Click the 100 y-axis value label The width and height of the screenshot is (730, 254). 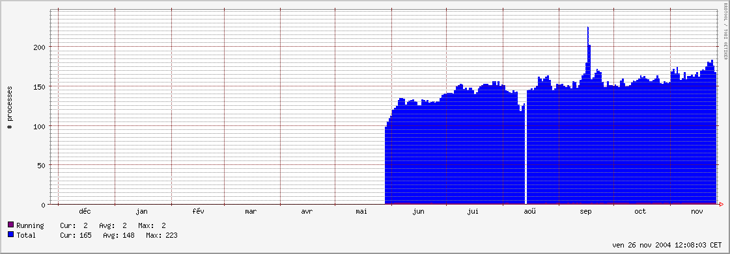click(40, 126)
